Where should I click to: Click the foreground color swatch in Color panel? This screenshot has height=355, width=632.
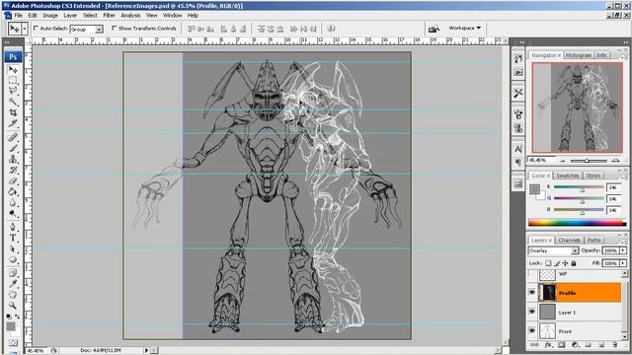coord(534,189)
